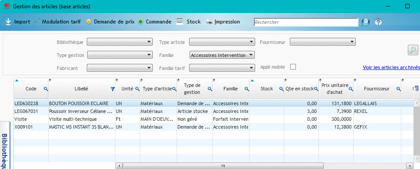Click Voir les articles archivés link
The width and height of the screenshot is (420, 169).
pyautogui.click(x=391, y=67)
